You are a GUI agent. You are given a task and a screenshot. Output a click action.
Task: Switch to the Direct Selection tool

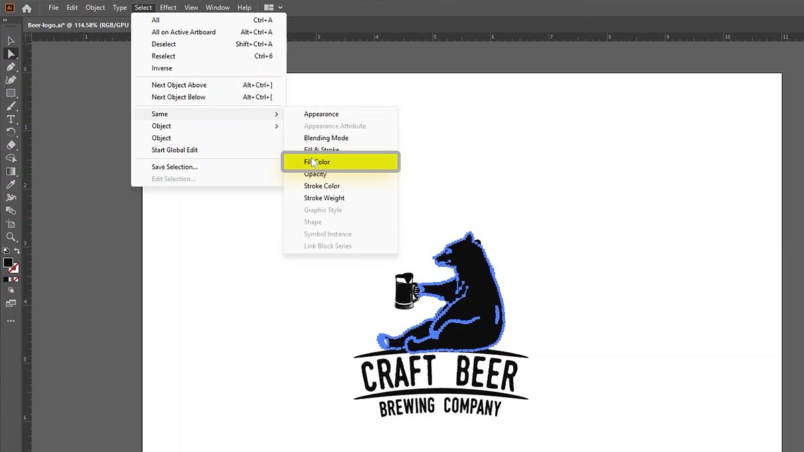[11, 53]
